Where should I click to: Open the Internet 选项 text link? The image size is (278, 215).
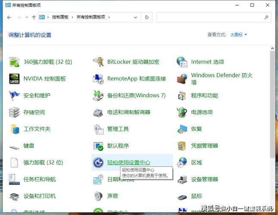pos(207,62)
